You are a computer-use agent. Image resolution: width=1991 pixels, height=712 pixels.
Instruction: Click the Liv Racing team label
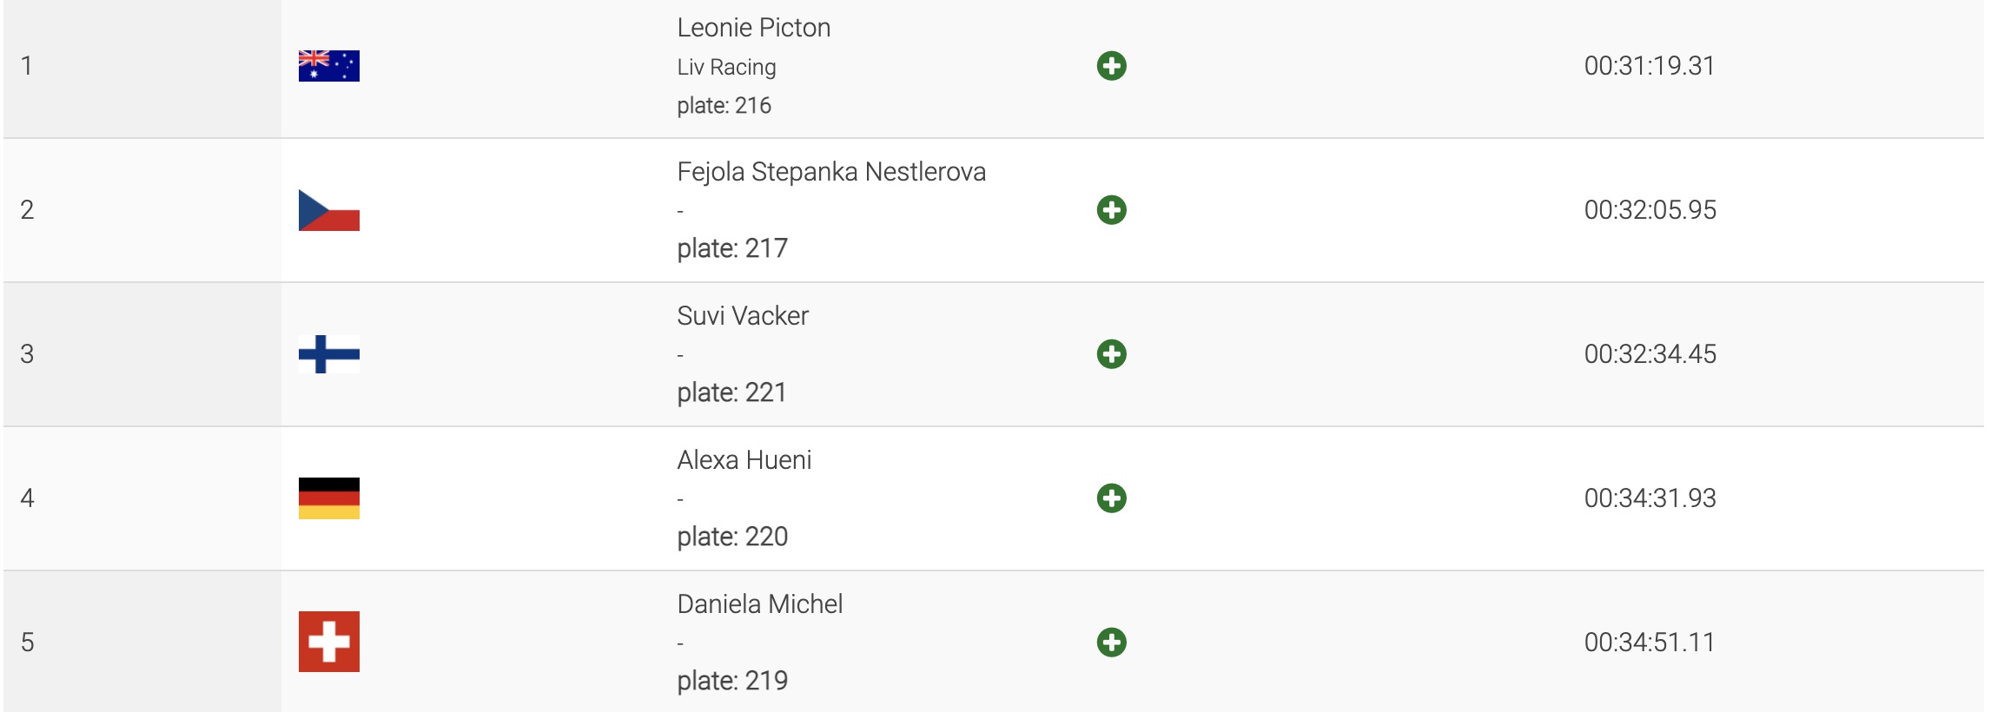(x=726, y=67)
